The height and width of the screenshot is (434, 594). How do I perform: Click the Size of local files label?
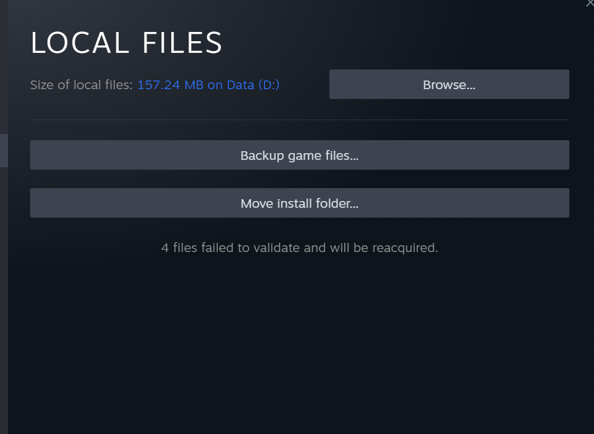81,85
